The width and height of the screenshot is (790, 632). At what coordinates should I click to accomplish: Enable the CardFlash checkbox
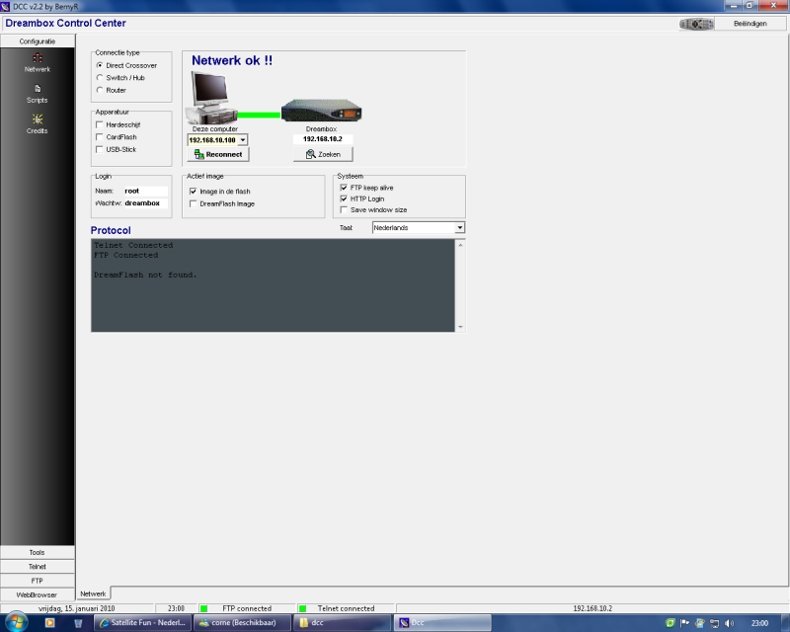coord(100,137)
